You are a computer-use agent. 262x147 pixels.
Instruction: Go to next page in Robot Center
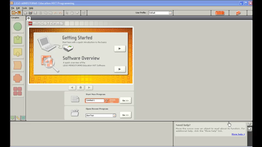click(x=89, y=88)
